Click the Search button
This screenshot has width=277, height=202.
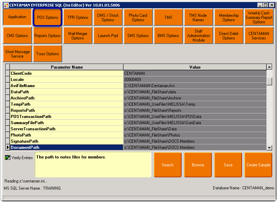168,165
